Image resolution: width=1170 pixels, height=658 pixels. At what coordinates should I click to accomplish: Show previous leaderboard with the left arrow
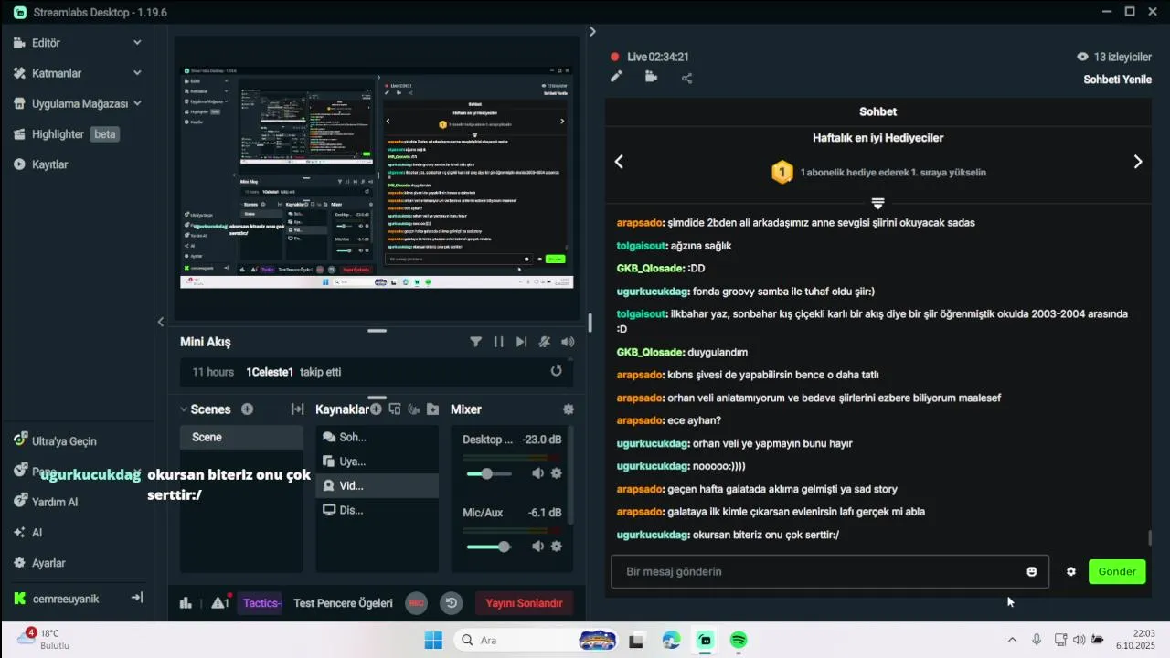click(619, 162)
